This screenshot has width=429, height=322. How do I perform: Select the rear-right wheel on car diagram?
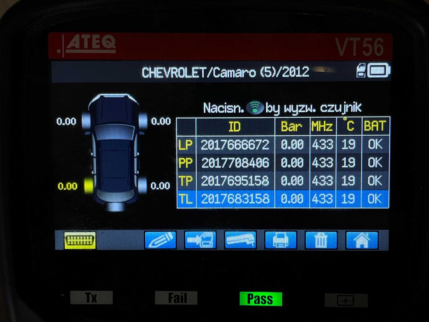(x=142, y=185)
